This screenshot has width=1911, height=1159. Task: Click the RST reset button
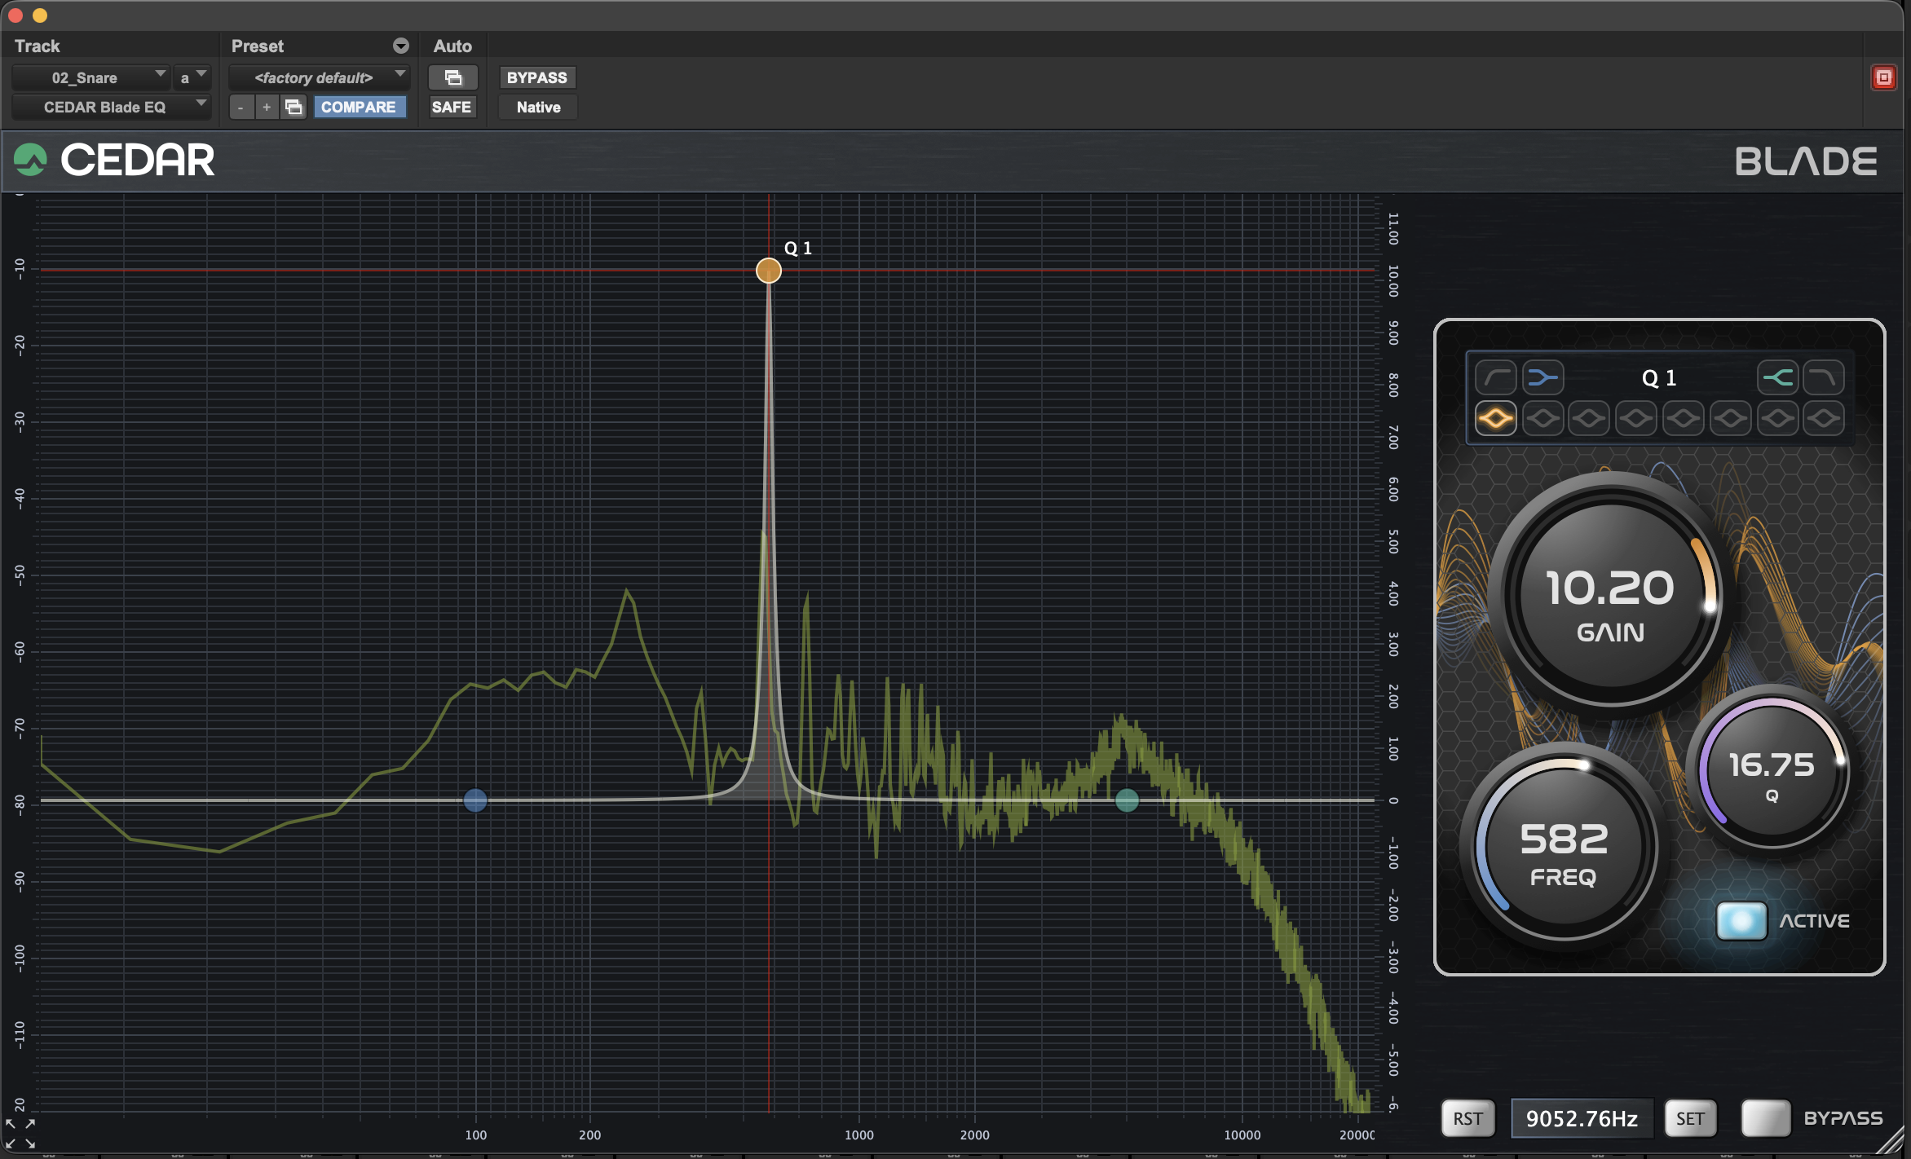tap(1468, 1118)
